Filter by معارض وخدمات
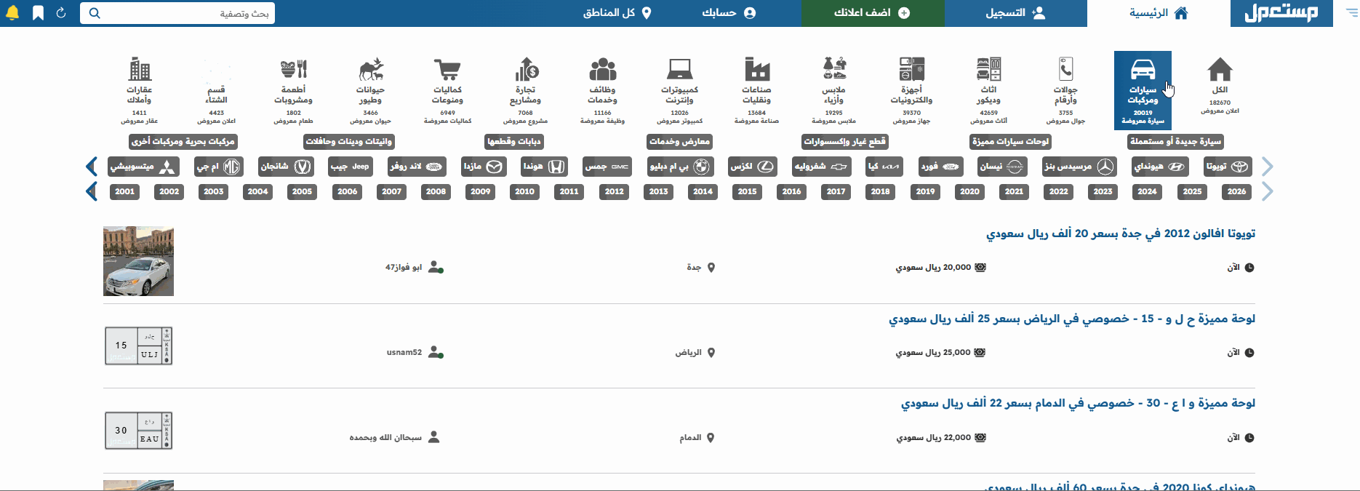The width and height of the screenshot is (1360, 491). [680, 142]
